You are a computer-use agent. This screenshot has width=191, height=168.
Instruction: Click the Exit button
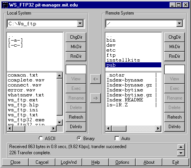176,162
